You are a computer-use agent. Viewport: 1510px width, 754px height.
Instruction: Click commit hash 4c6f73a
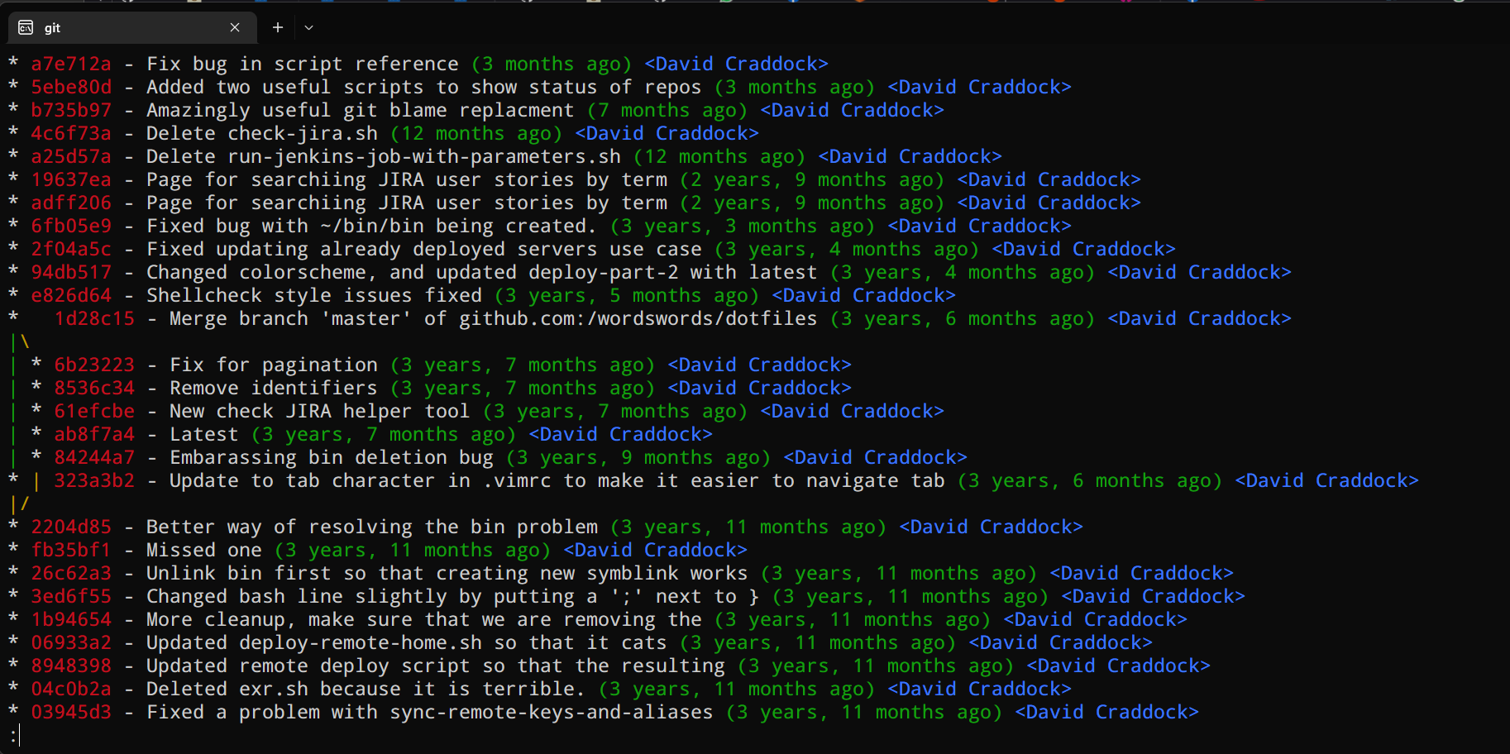(71, 133)
